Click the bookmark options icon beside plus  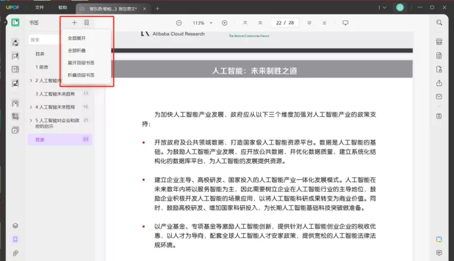[87, 22]
